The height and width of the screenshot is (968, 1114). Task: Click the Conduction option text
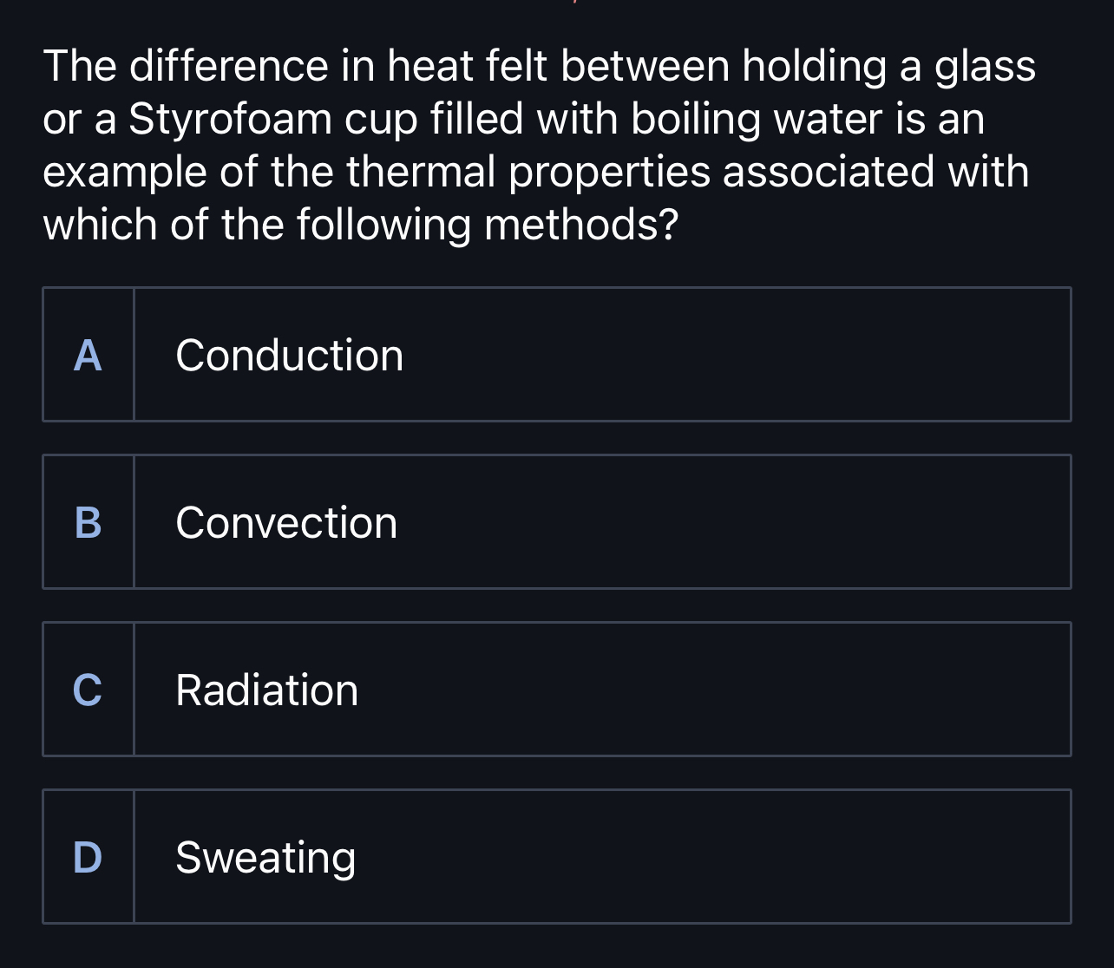(289, 354)
